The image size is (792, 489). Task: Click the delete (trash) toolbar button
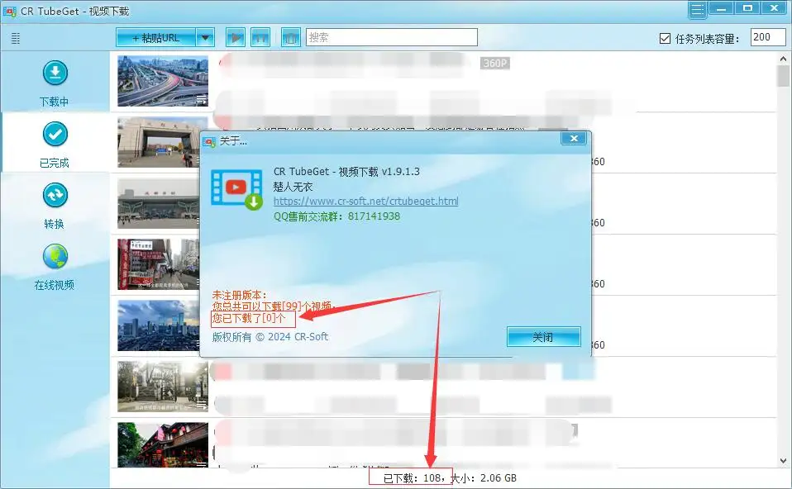click(290, 38)
